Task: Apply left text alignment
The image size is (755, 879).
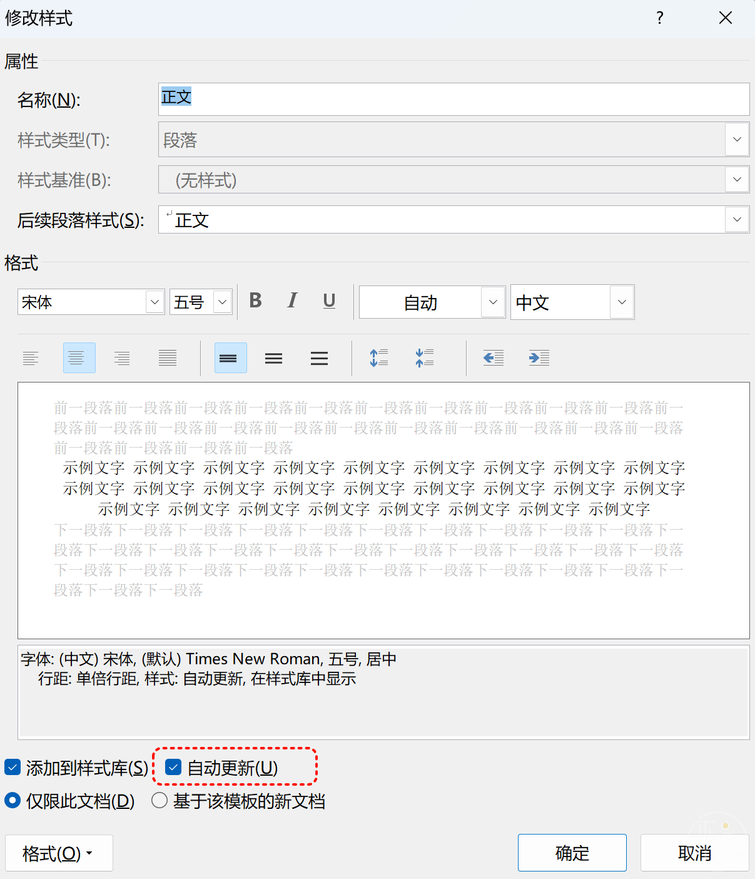Action: tap(31, 358)
